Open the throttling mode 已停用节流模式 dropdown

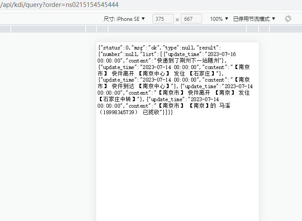click(254, 19)
